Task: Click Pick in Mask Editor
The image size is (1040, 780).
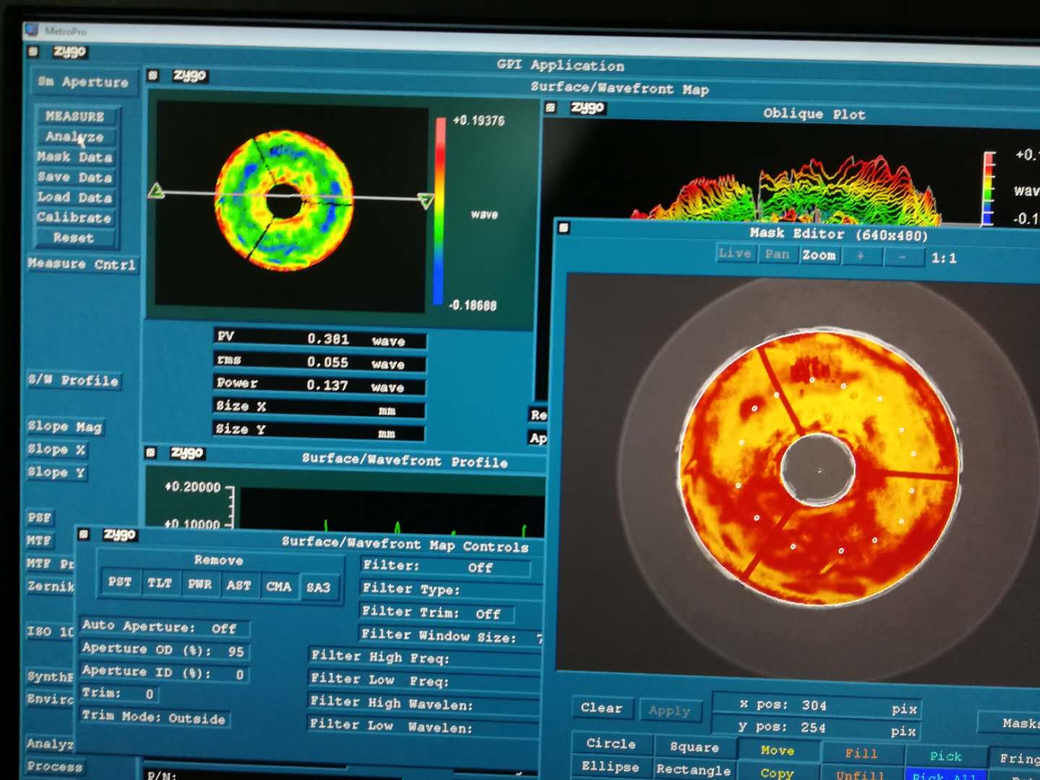Action: [x=946, y=756]
